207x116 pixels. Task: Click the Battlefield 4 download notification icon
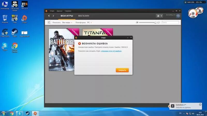(173, 106)
